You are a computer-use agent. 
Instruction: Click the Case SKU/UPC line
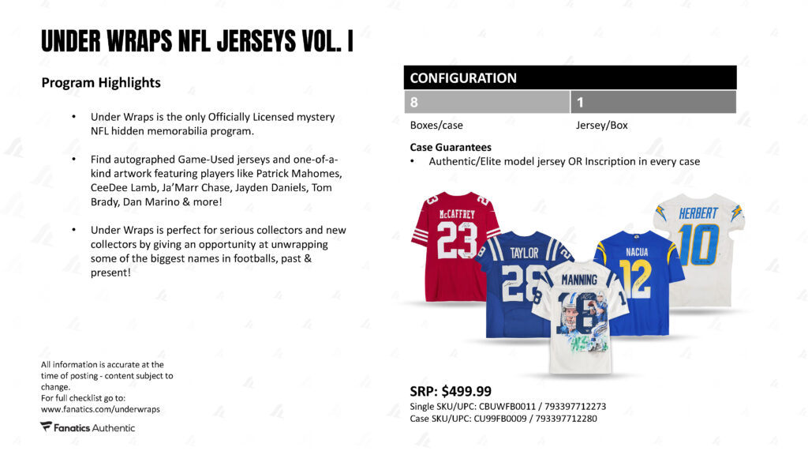tap(504, 418)
